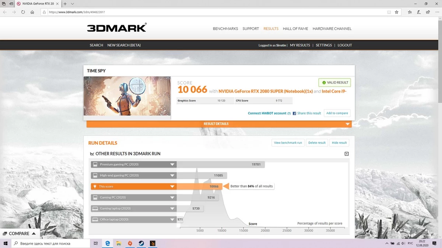The height and width of the screenshot is (248, 442).
Task: Click the browser Back arrow
Action: point(5,12)
